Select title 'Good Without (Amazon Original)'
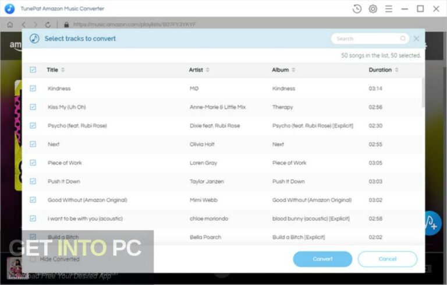 click(87, 200)
